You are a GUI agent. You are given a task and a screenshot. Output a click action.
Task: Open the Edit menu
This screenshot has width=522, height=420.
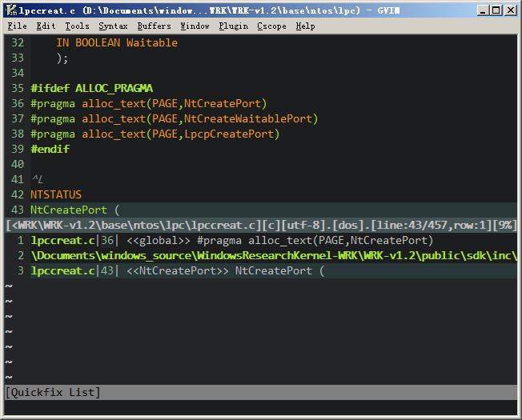point(46,26)
